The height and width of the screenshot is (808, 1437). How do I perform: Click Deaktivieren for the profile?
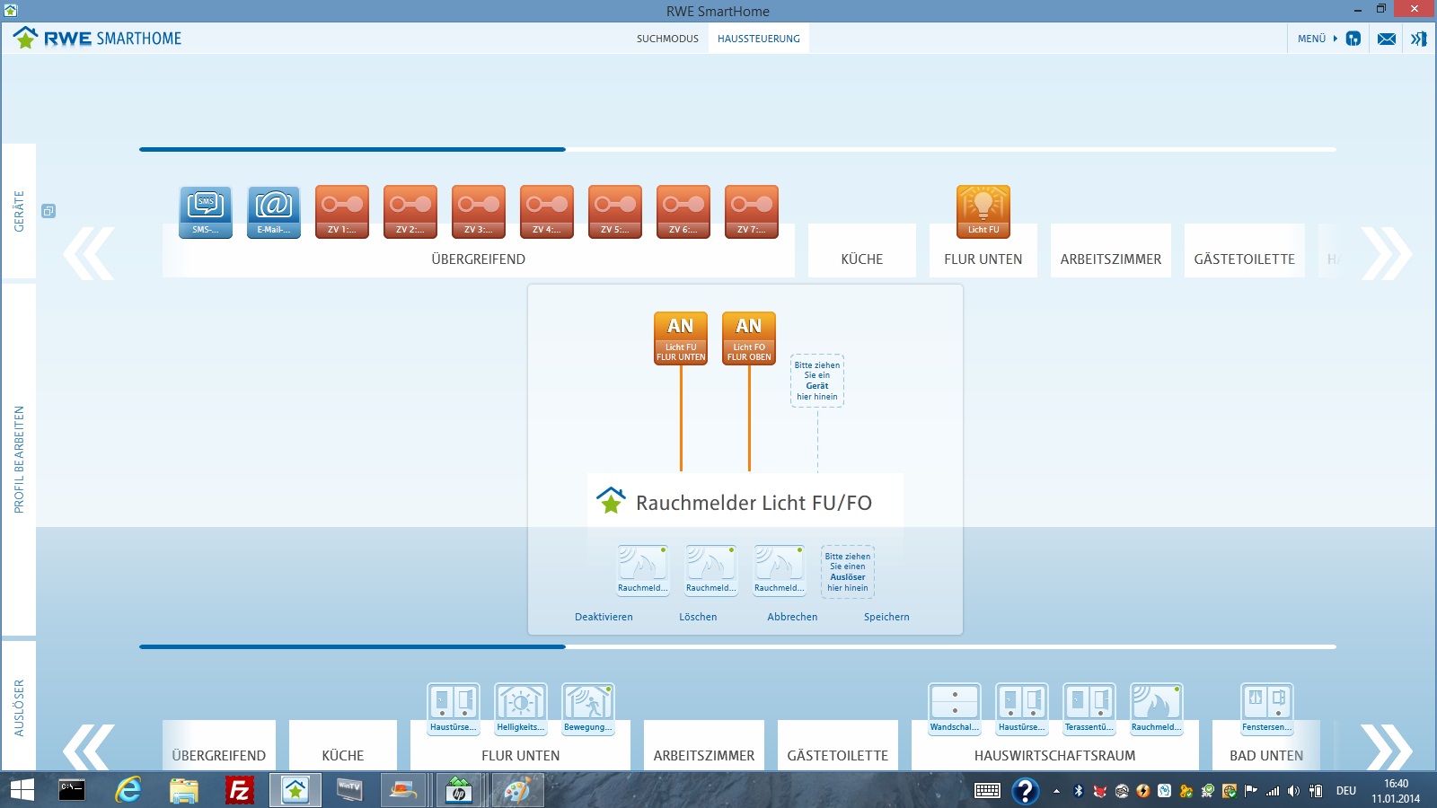coord(604,617)
